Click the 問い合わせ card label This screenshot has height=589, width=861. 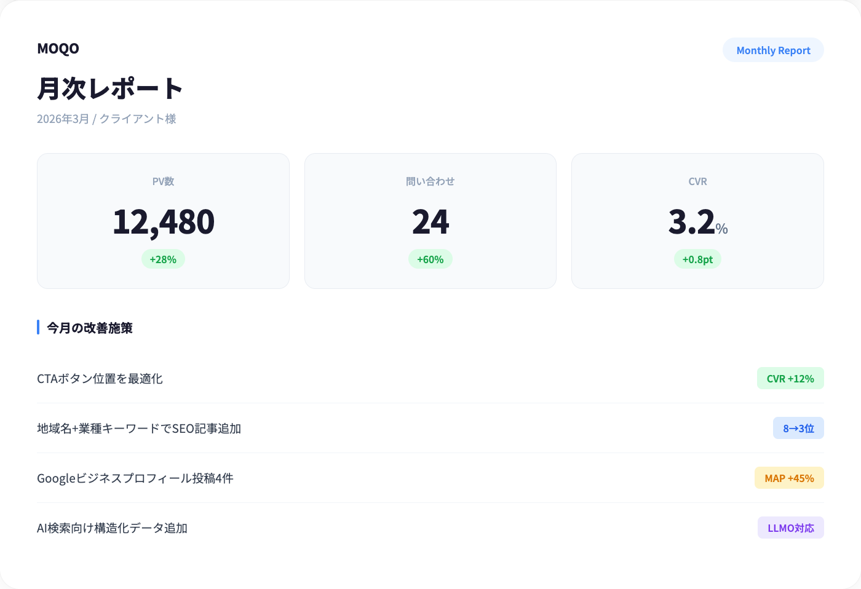click(430, 181)
